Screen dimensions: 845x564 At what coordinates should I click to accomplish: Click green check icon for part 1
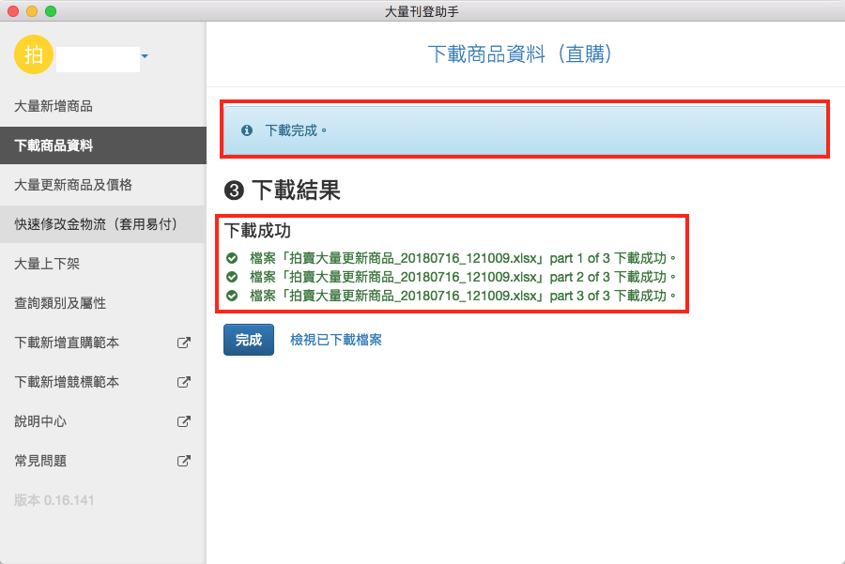click(232, 258)
